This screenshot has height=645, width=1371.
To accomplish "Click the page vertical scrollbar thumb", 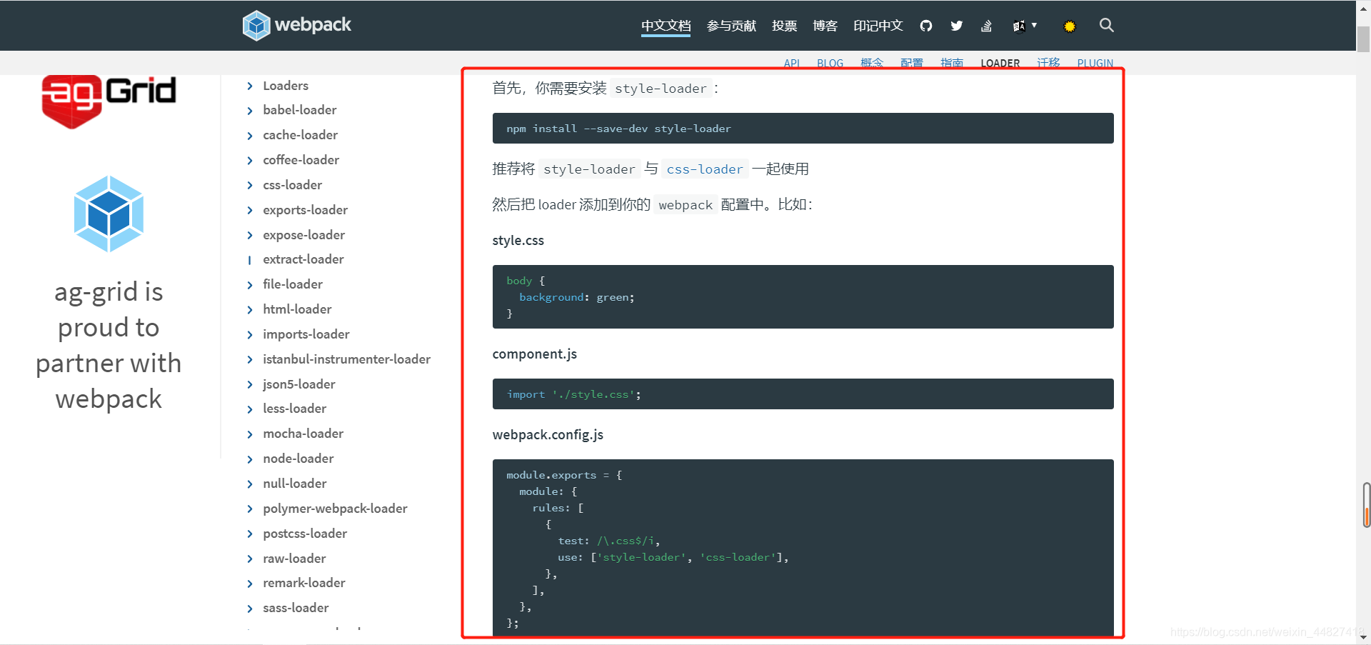I will click(1363, 39).
